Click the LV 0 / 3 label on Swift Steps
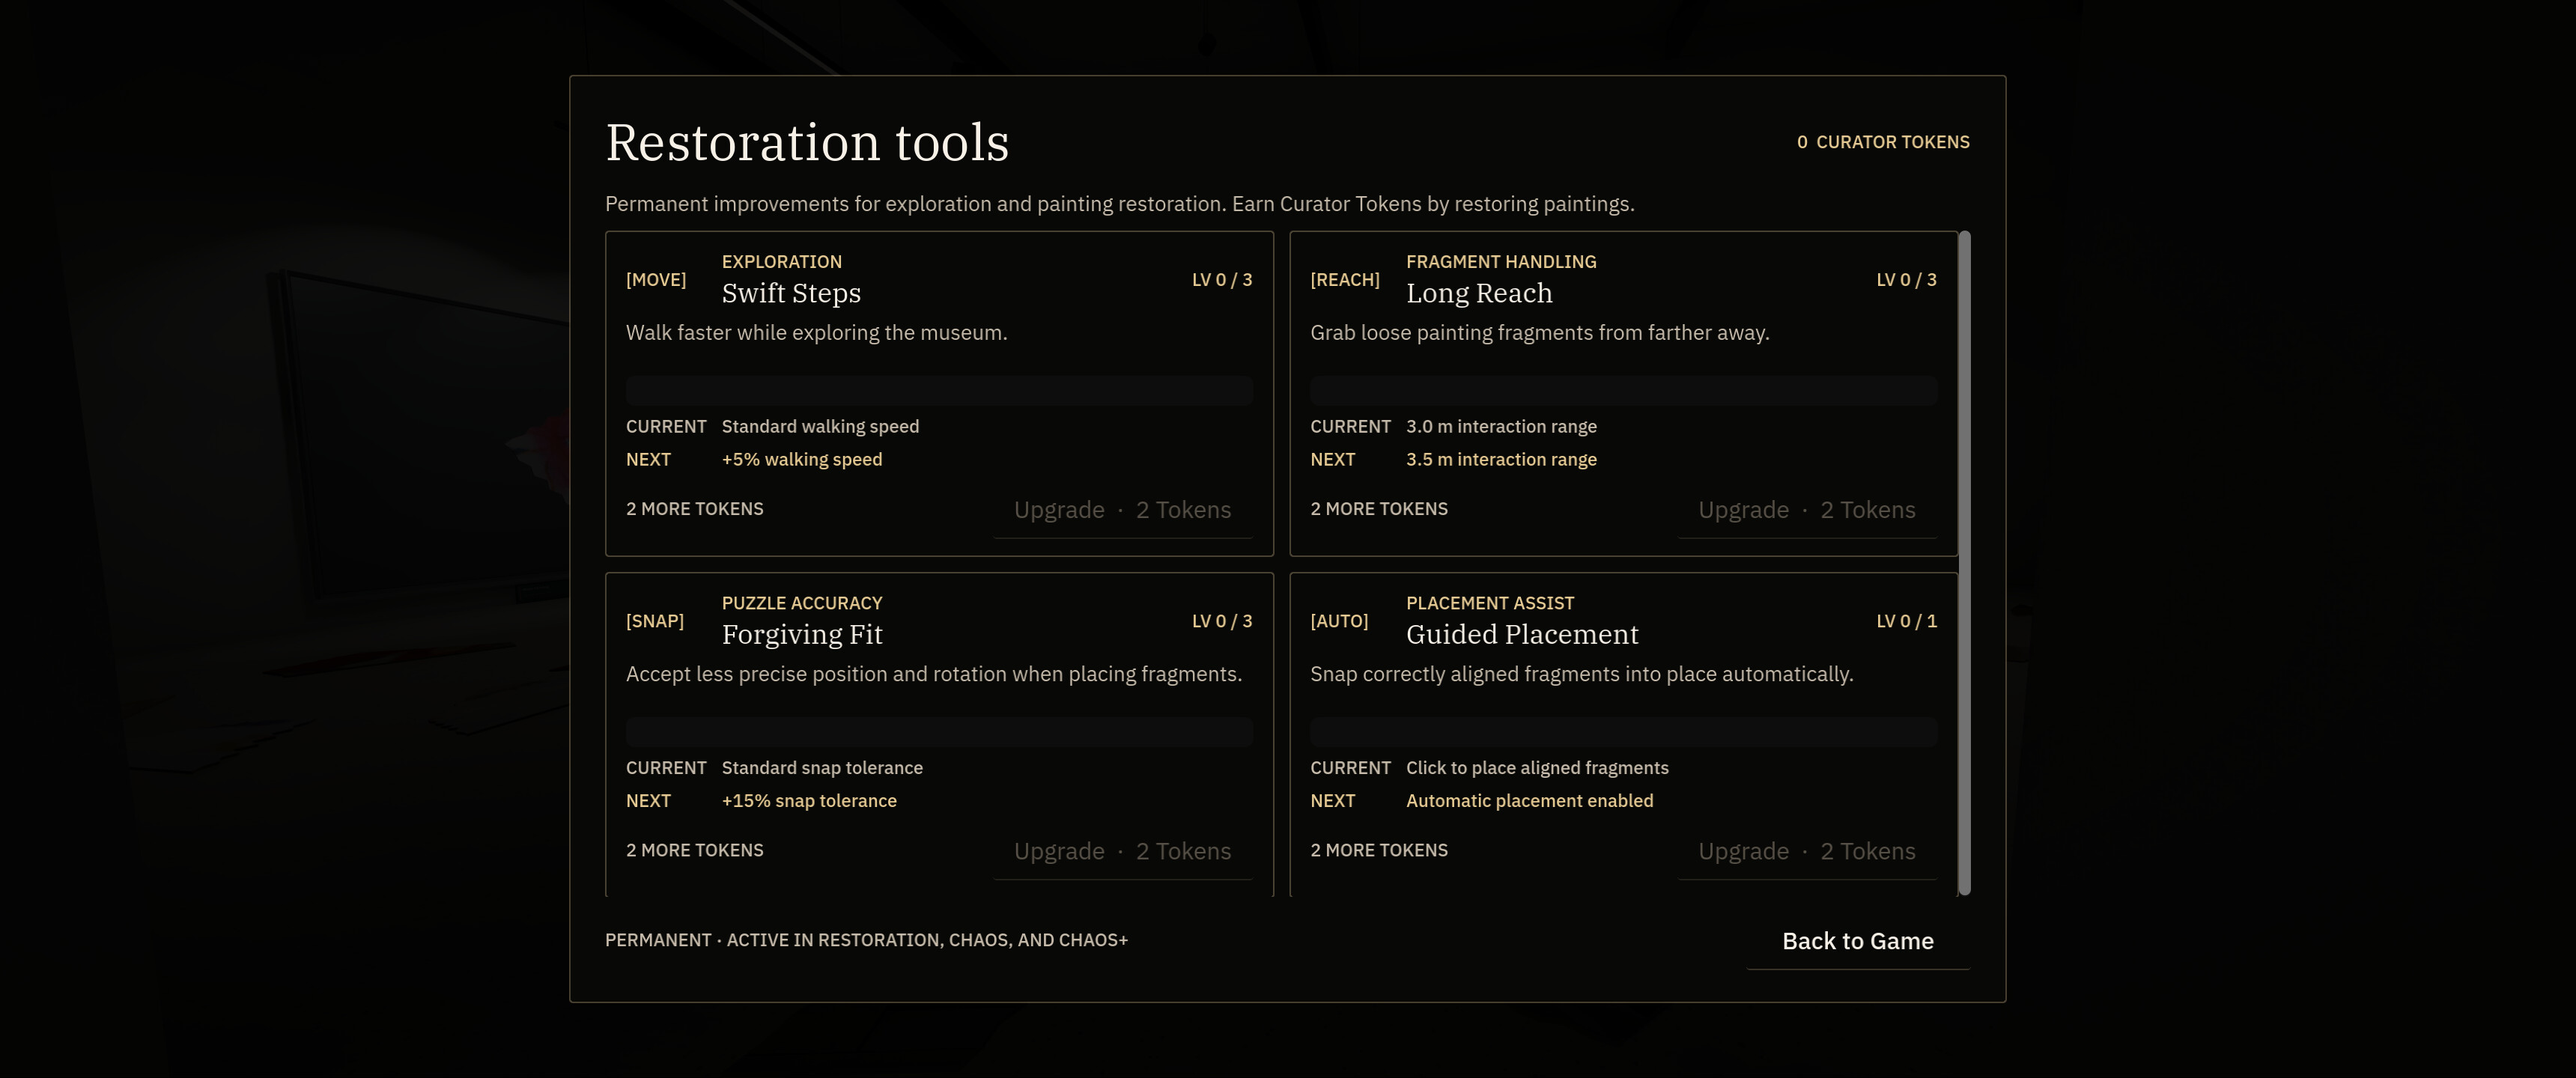 point(1222,280)
